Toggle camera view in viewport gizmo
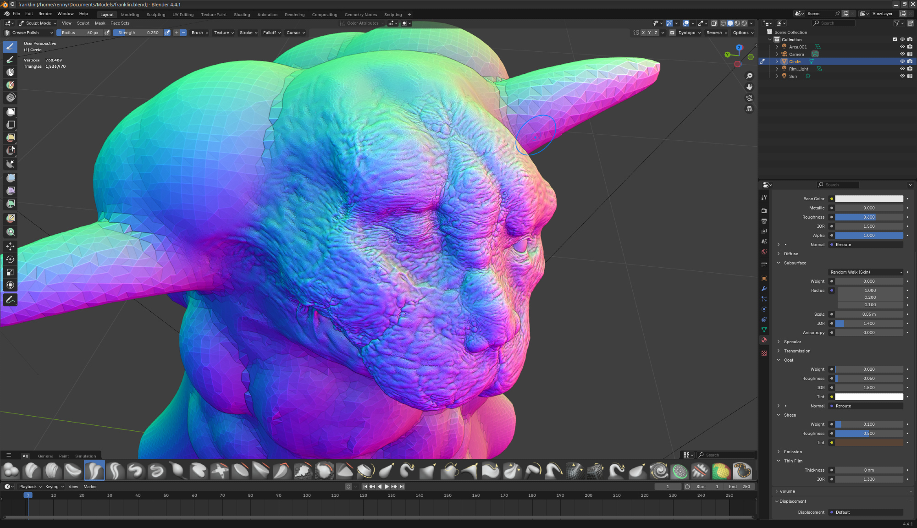 pyautogui.click(x=749, y=98)
